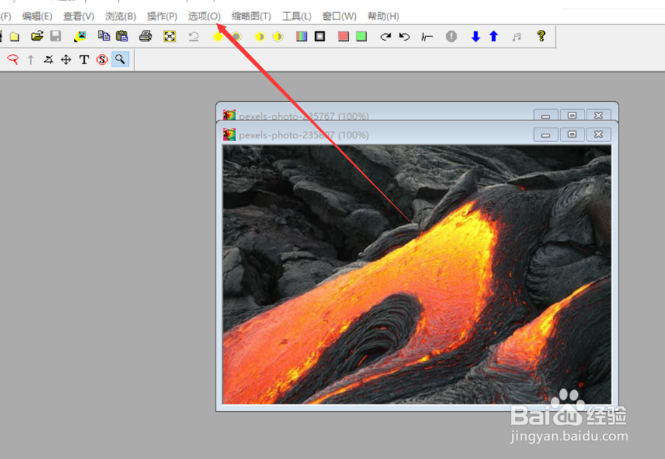Click the gray exclamation octagon icon

(452, 37)
